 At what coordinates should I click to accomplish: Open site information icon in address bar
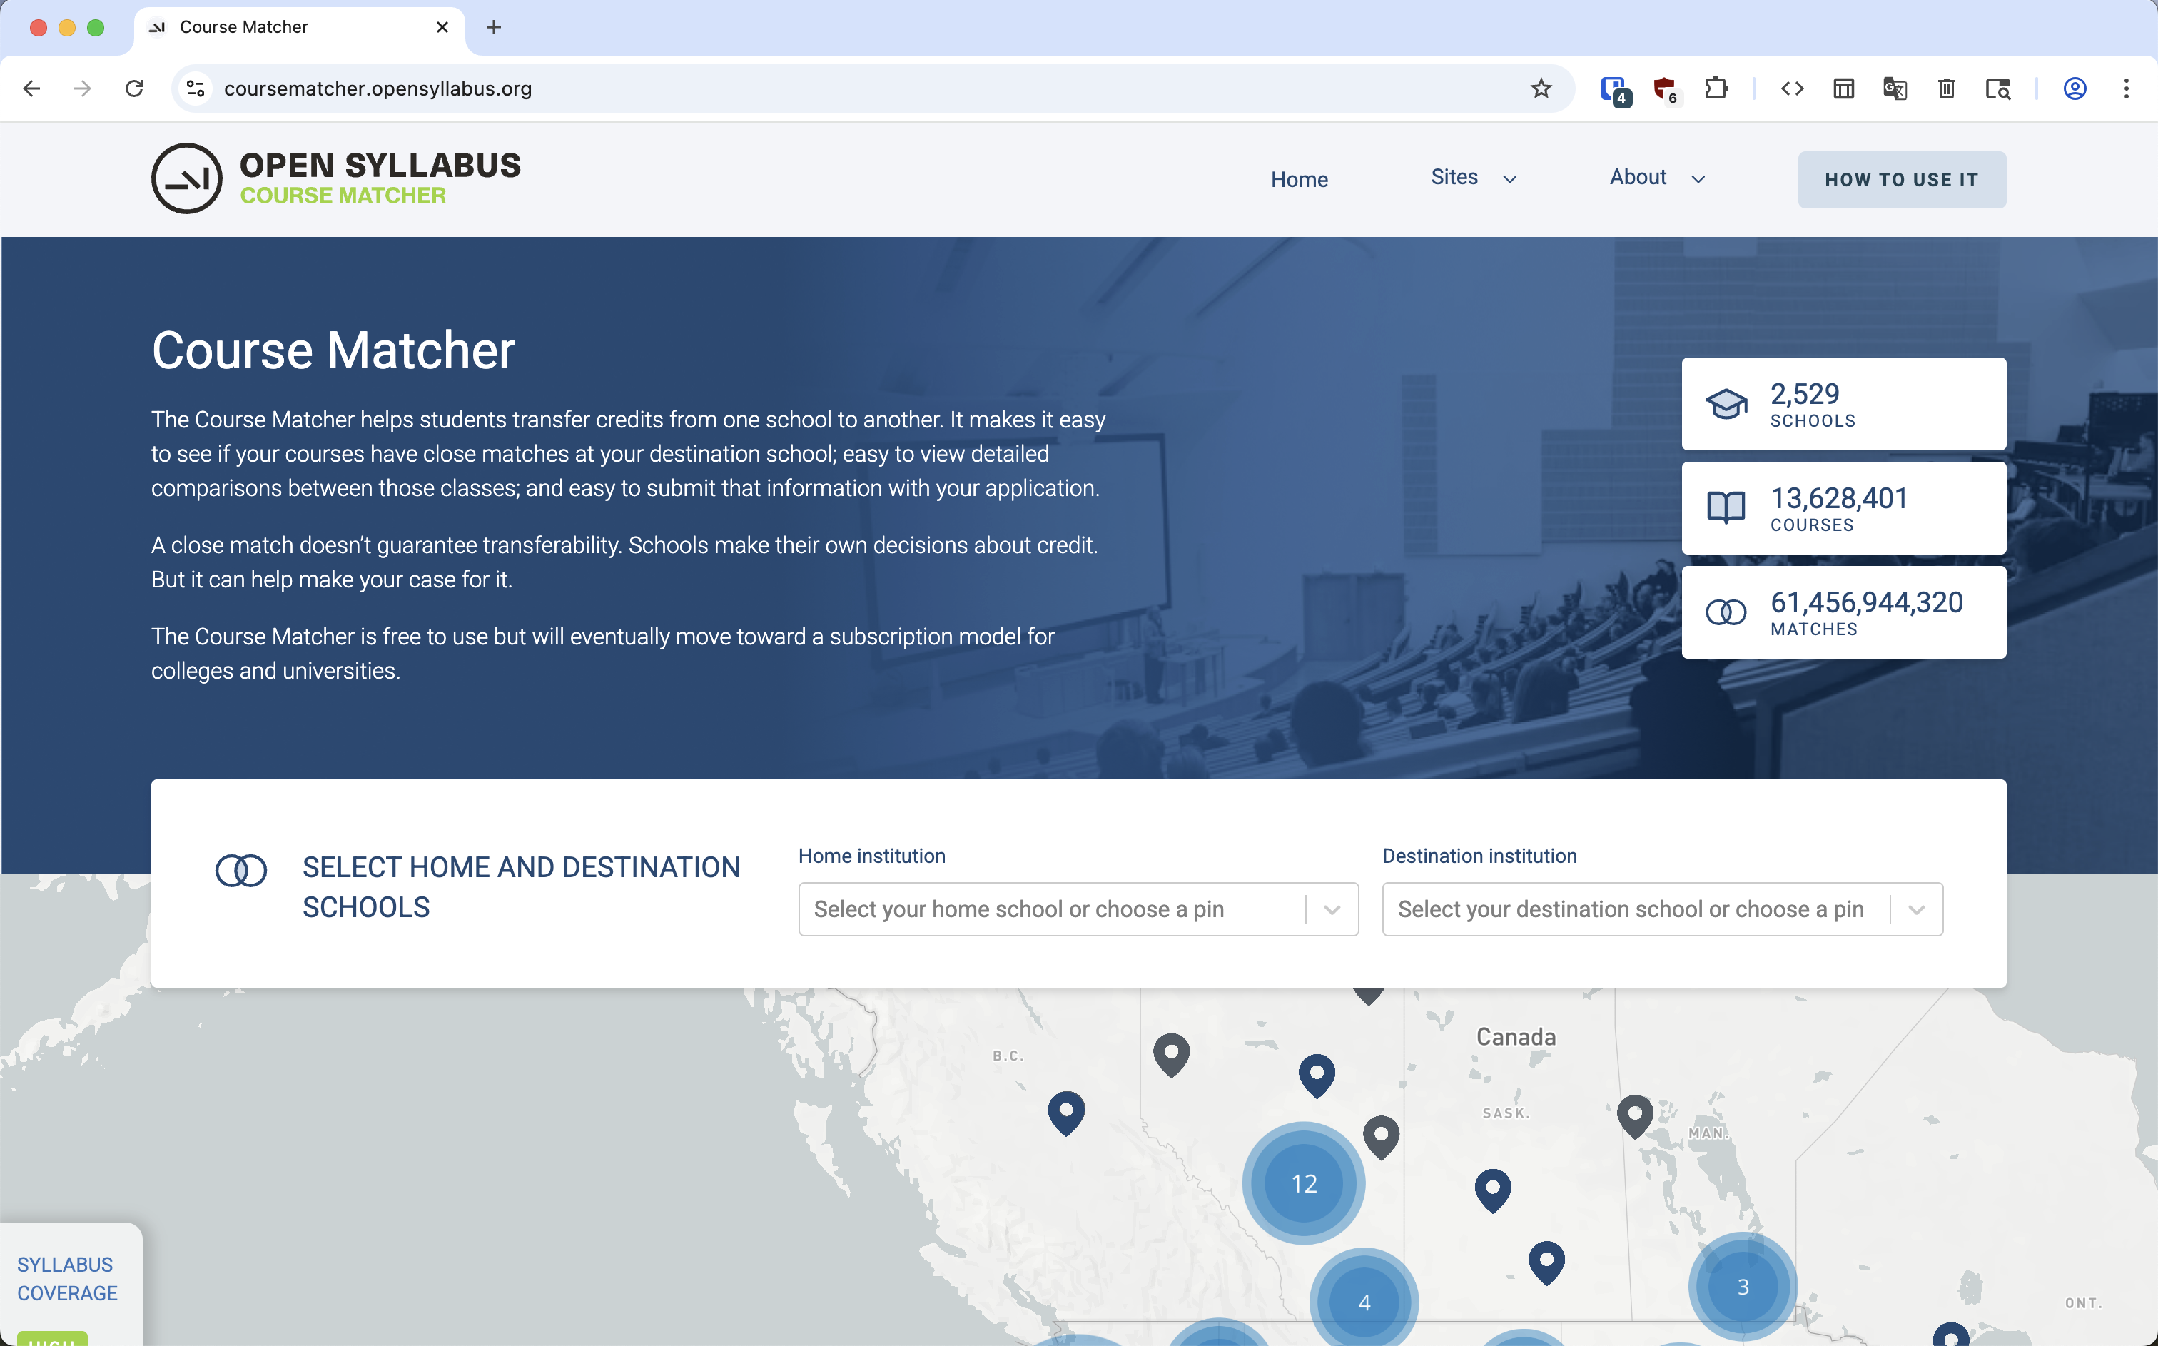[196, 88]
